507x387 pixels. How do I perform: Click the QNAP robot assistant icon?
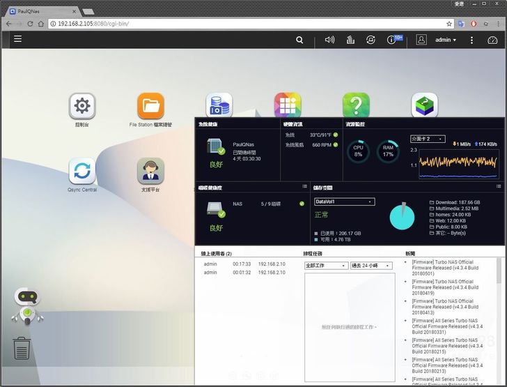[27, 305]
